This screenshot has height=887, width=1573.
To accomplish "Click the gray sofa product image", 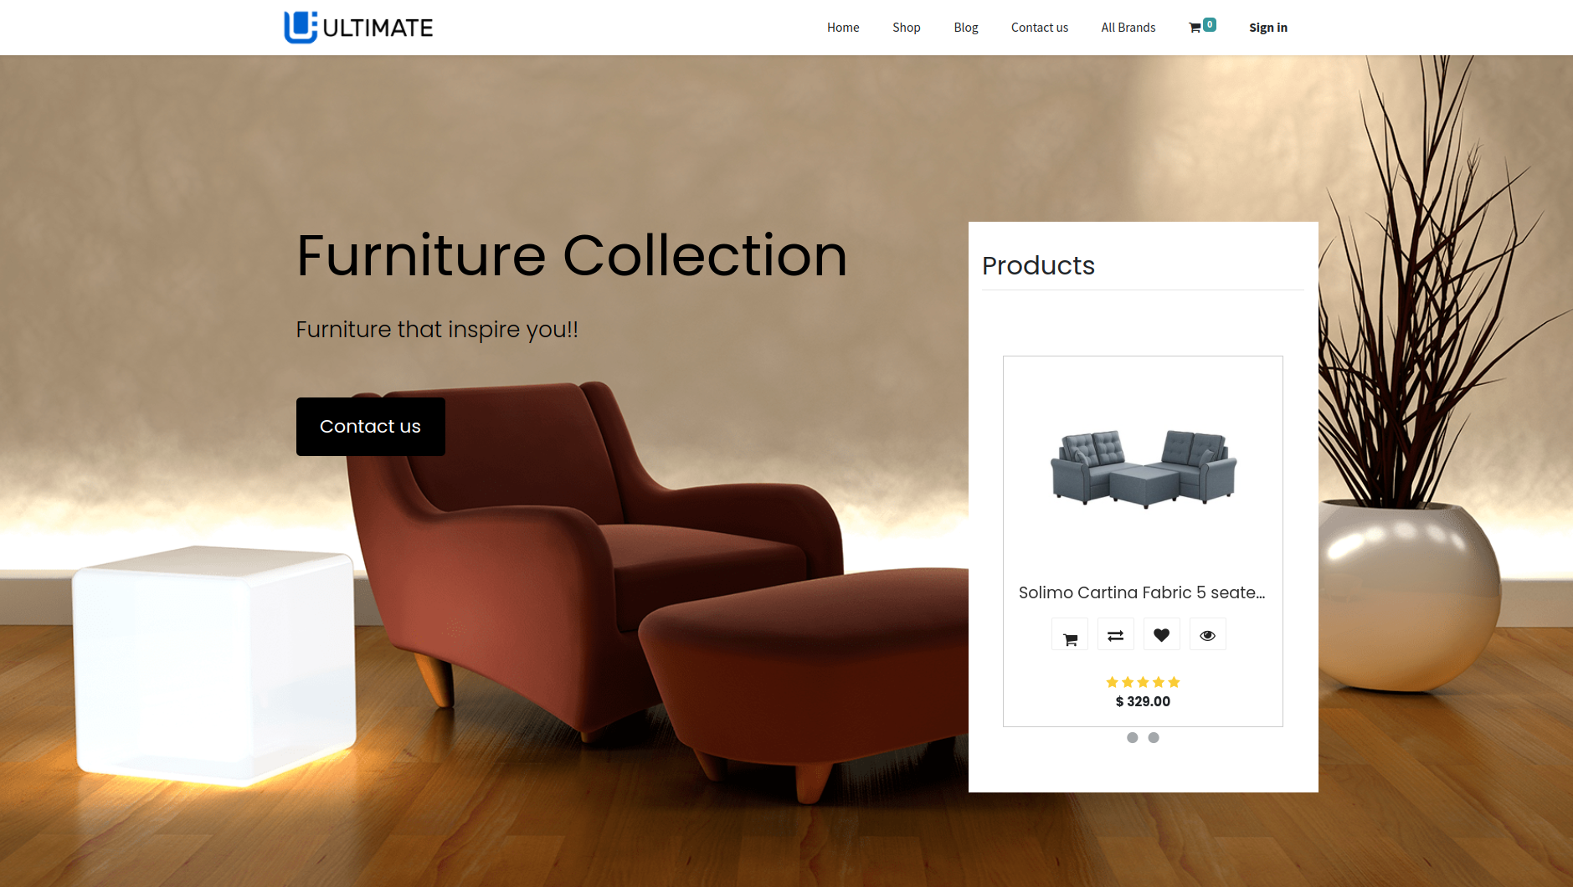I will pos(1144,469).
